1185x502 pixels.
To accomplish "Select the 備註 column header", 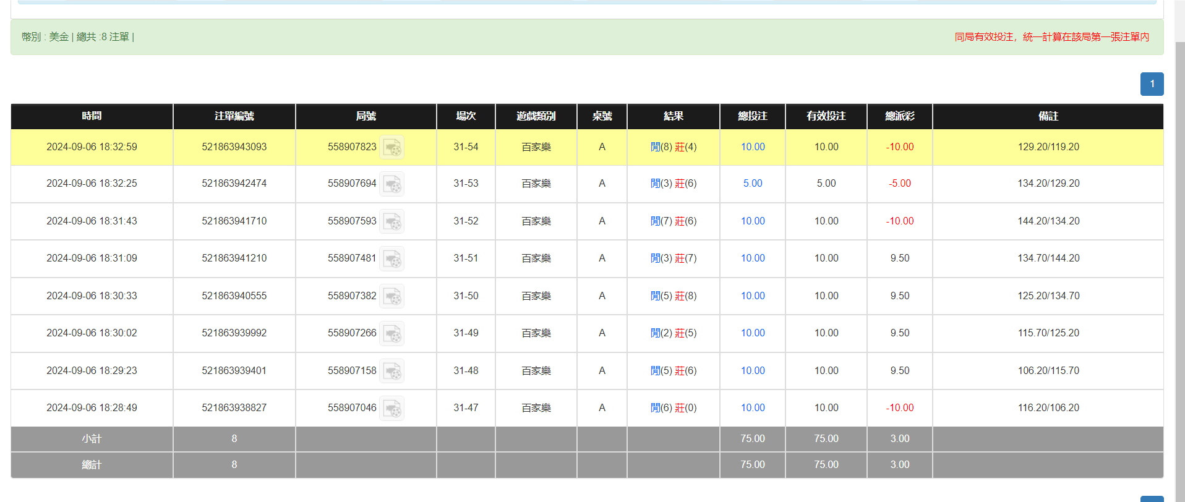I will click(x=1048, y=116).
